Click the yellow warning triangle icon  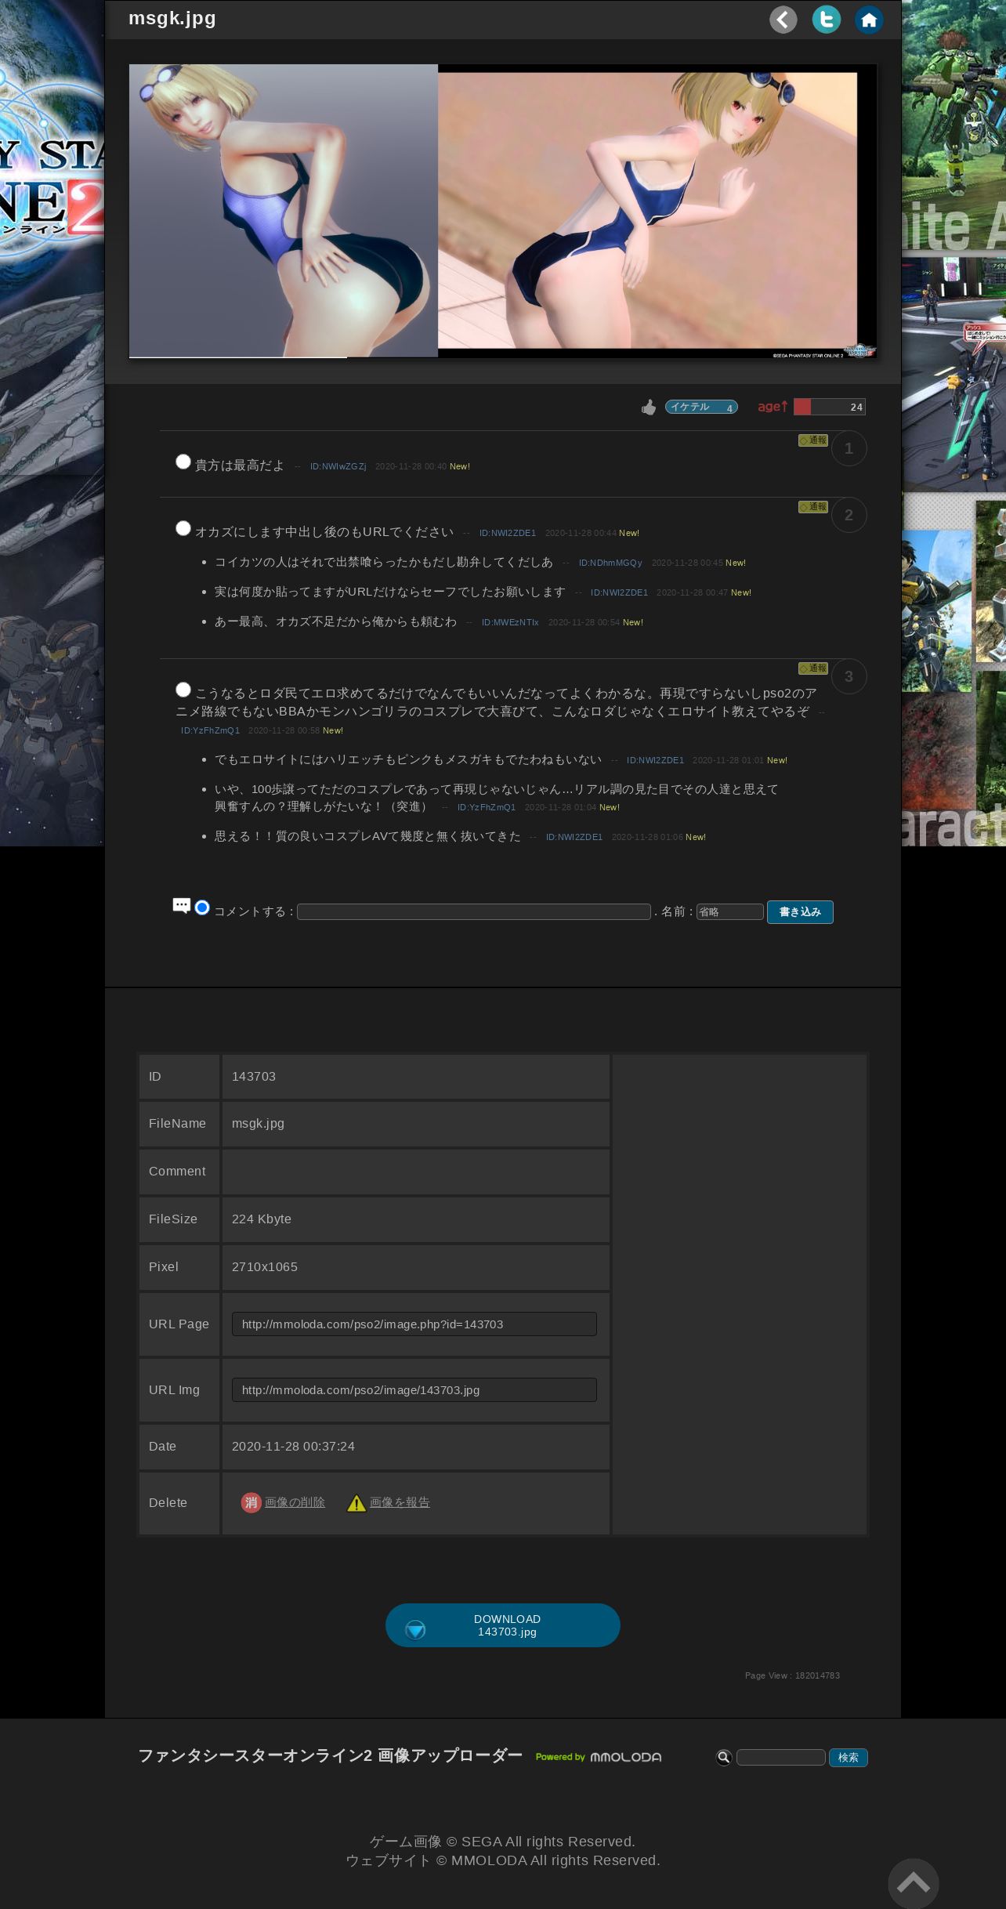point(356,1503)
